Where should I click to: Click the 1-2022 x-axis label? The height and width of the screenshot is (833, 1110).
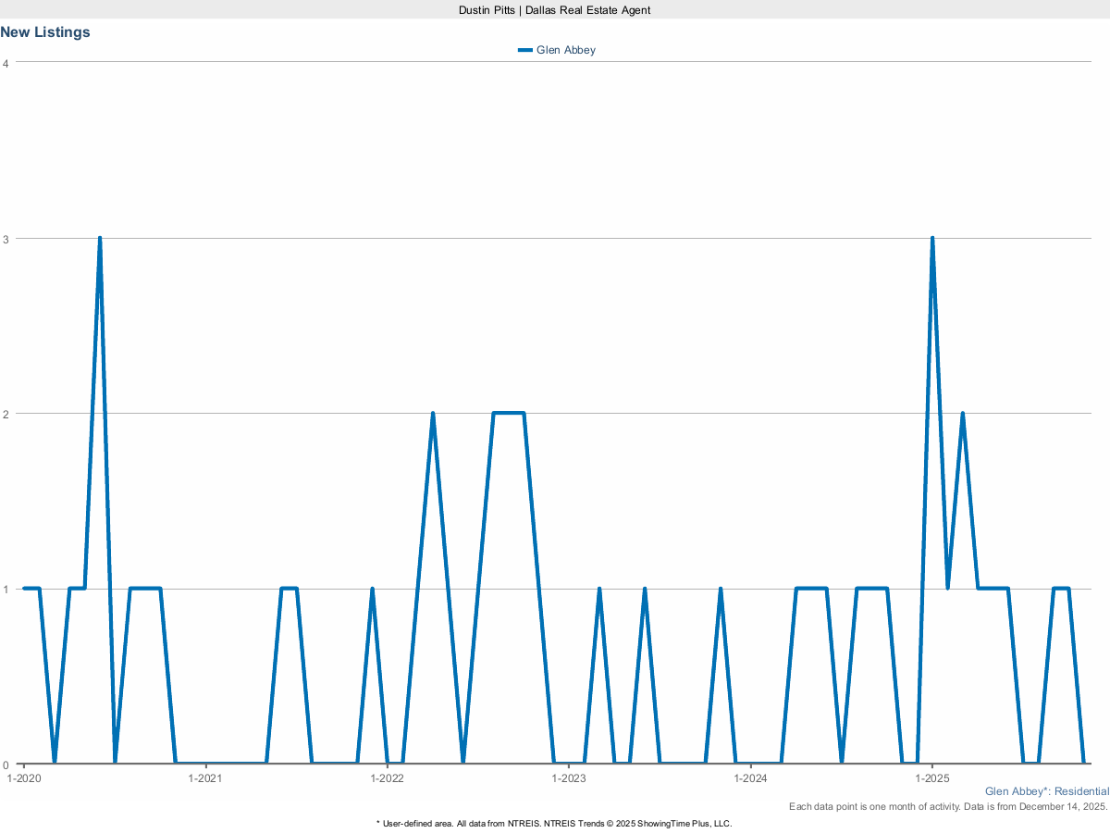tap(387, 778)
